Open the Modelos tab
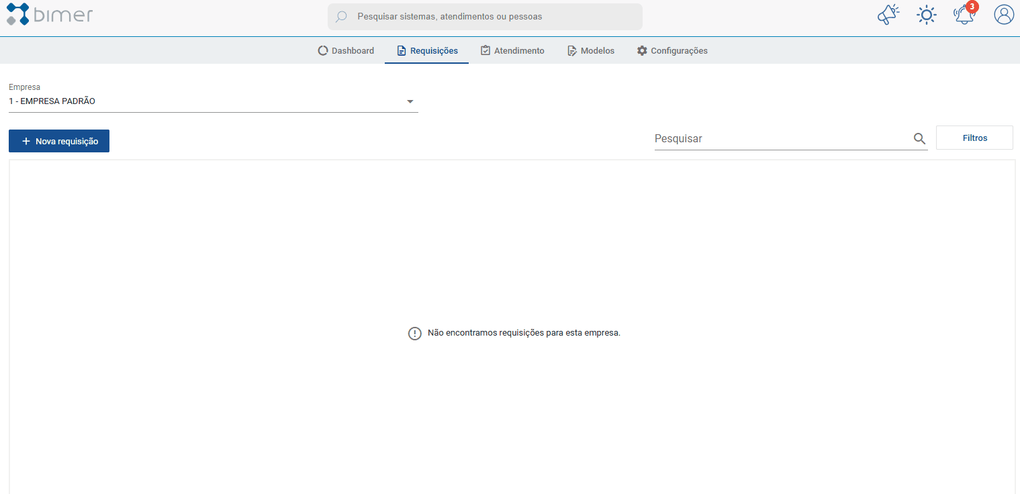The image size is (1020, 494). tap(591, 51)
